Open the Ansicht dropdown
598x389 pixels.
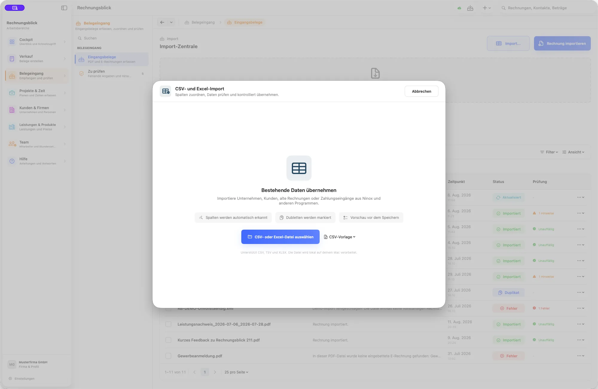point(573,152)
